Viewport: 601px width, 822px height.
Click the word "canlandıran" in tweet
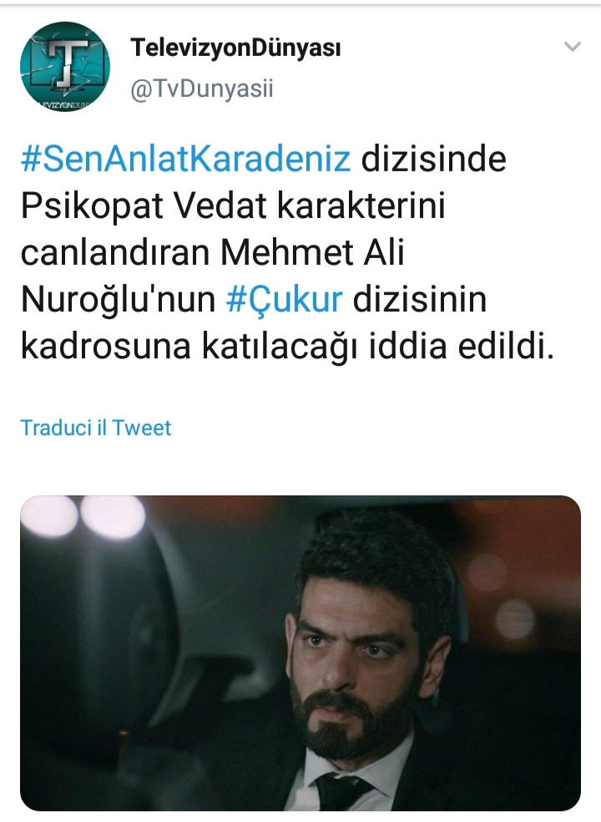(115, 252)
